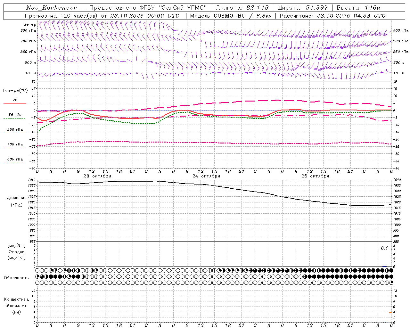This screenshot has width=410, height=328.
Task: Click the '24 октября' date label
Action: [206, 176]
